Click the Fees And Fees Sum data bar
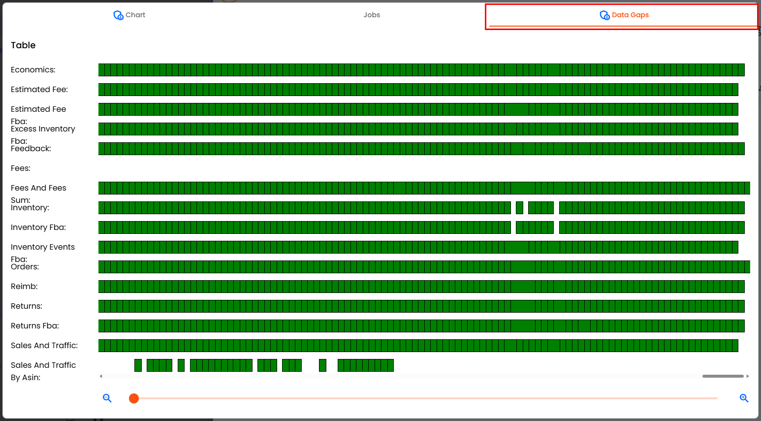761x421 pixels. coord(423,188)
